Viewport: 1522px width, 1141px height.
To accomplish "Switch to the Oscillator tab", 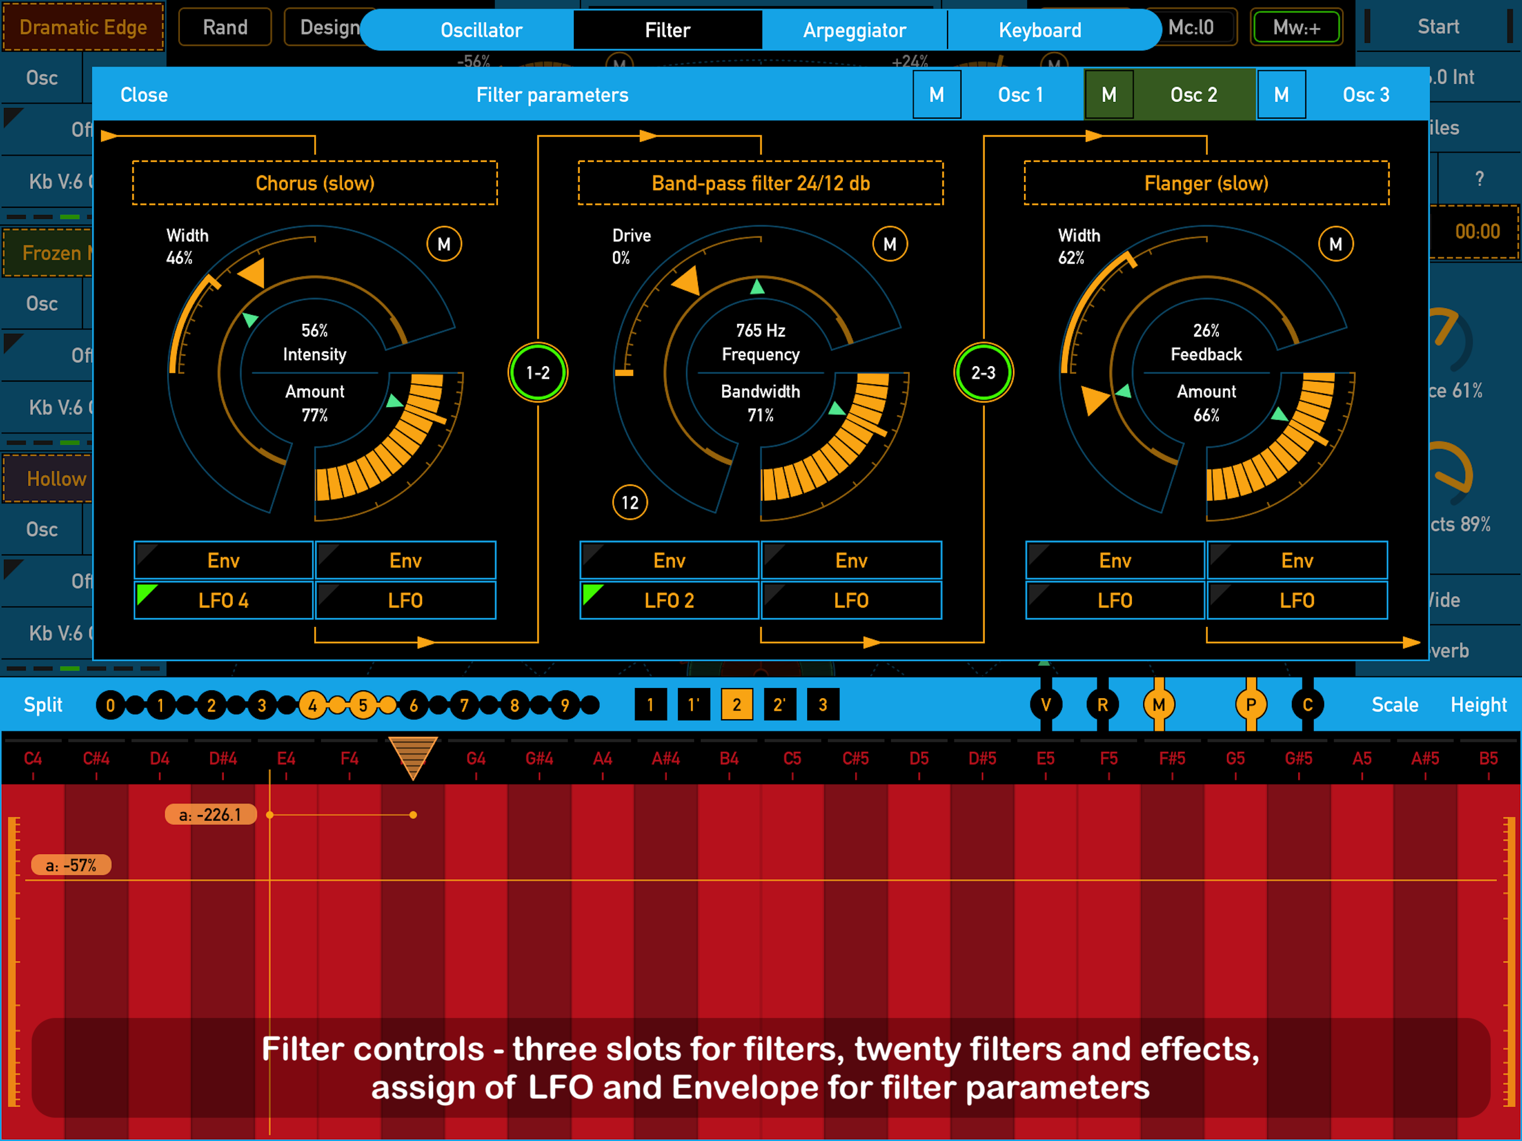I will [481, 30].
